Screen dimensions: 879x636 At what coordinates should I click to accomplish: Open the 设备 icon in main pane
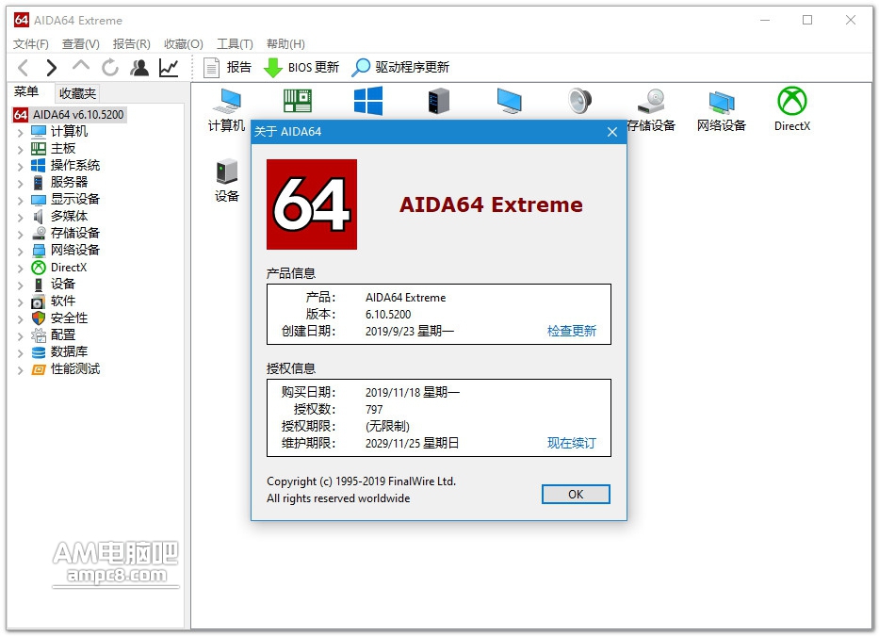pyautogui.click(x=227, y=181)
